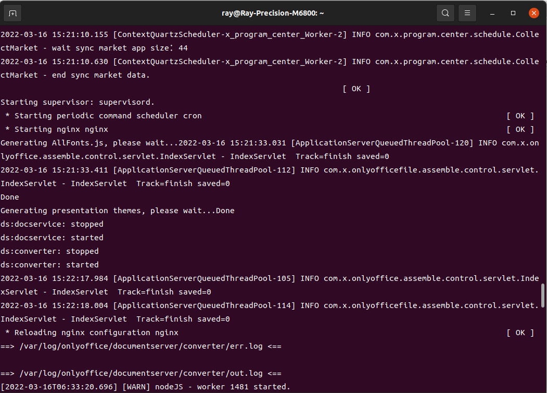Viewport: 547px width, 393px height.
Task: Click the OK status beside Reloading nginx configuration
Action: (520, 333)
